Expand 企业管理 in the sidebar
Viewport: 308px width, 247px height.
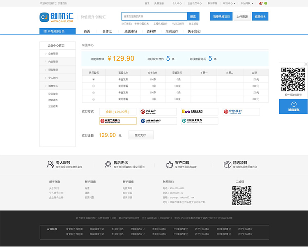[53, 53]
